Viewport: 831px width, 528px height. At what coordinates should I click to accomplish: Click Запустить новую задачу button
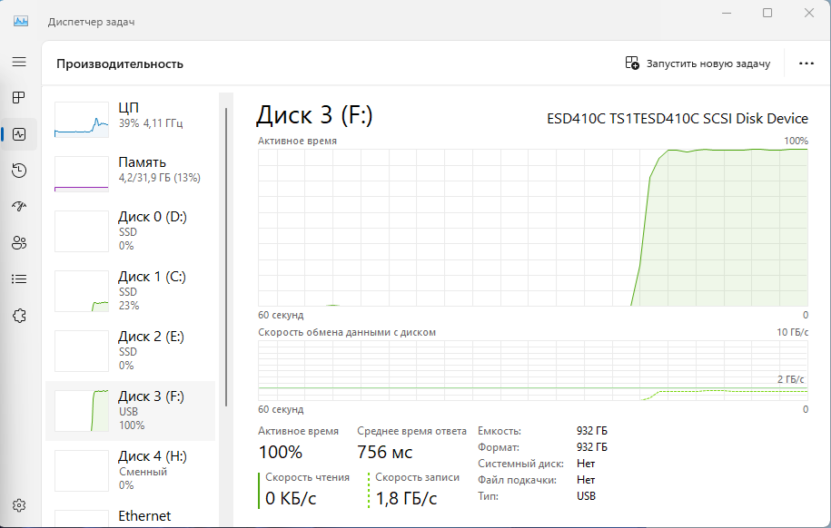pyautogui.click(x=697, y=64)
